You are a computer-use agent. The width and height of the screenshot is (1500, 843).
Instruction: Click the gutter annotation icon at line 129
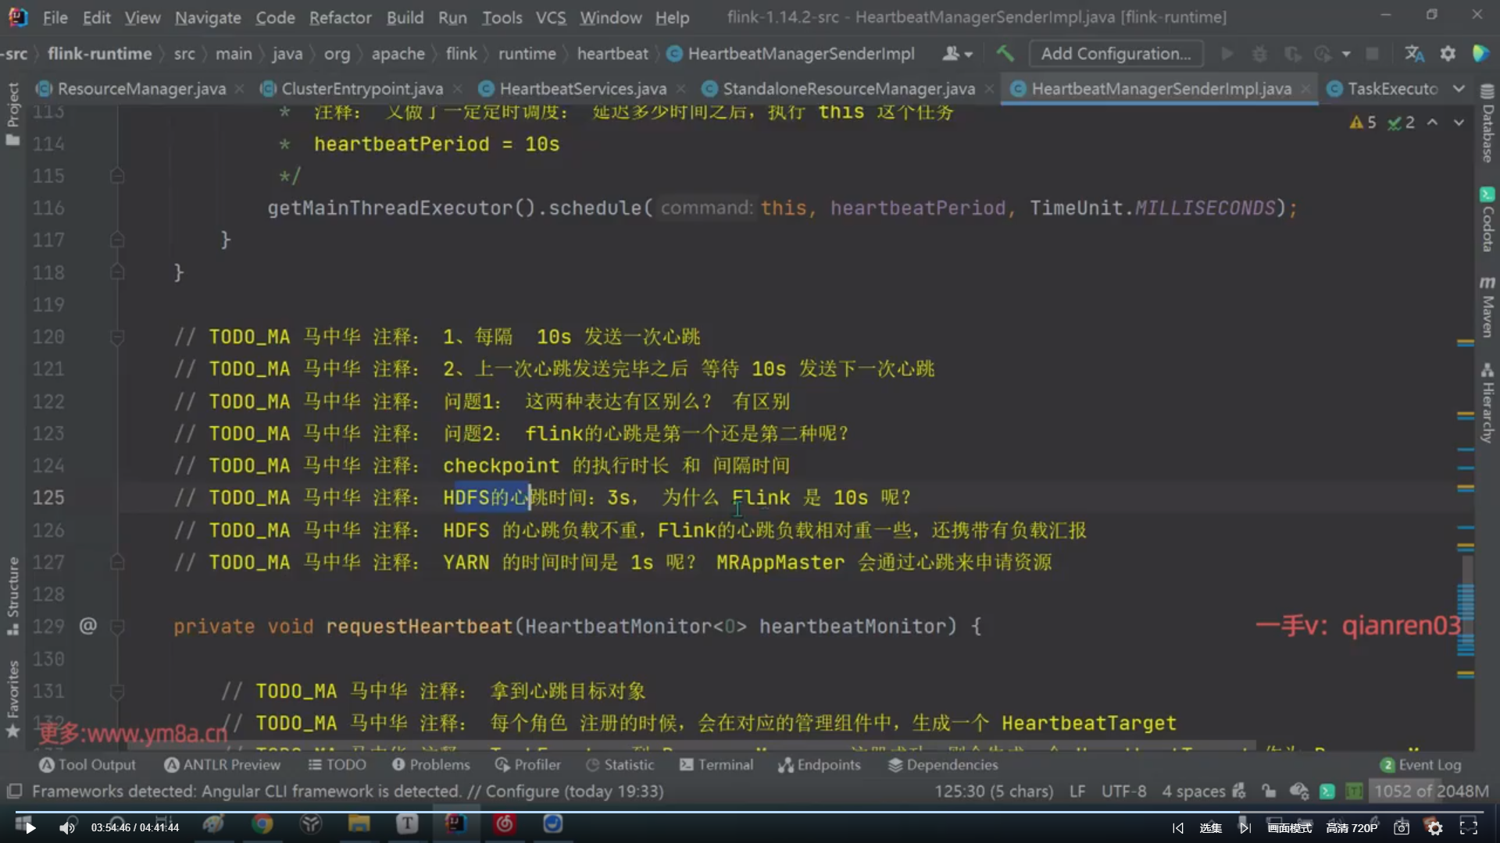(87, 626)
